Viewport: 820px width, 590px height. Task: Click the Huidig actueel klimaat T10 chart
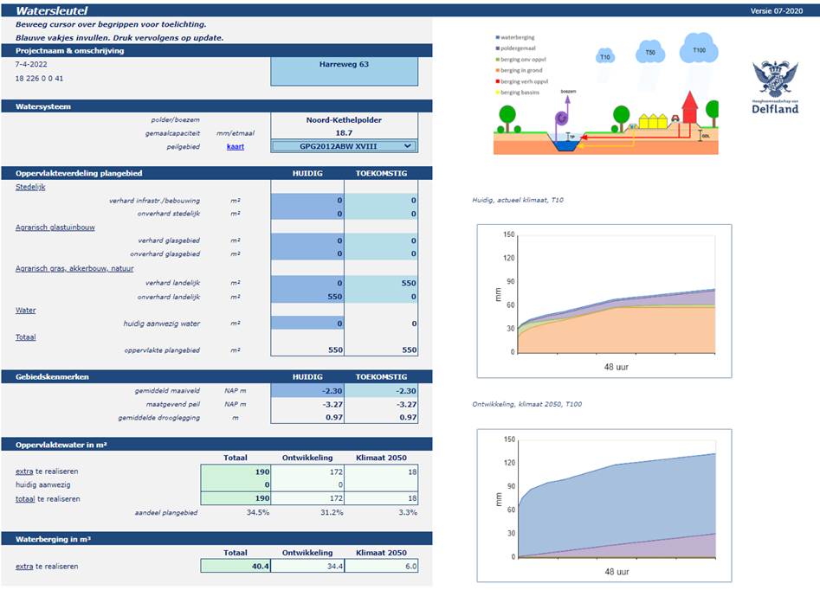tap(604, 301)
